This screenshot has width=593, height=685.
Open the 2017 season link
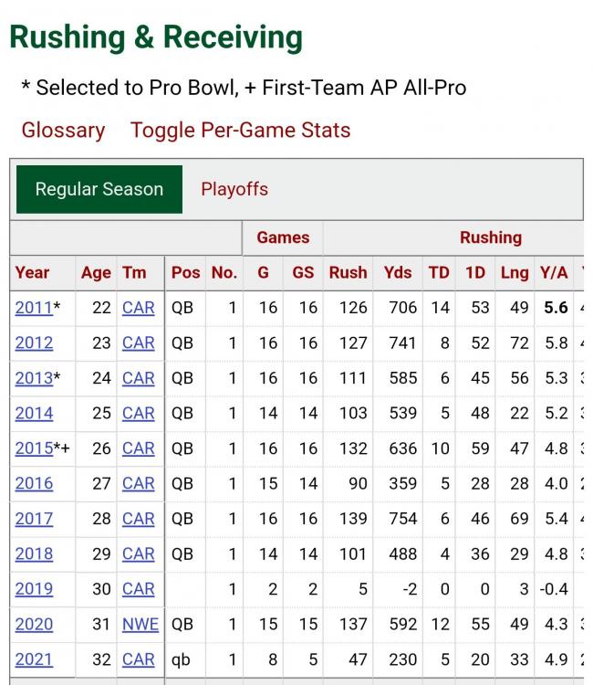pos(34,519)
